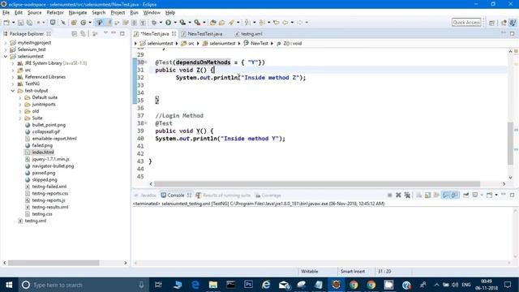Click the New Java Package icon

74,23
